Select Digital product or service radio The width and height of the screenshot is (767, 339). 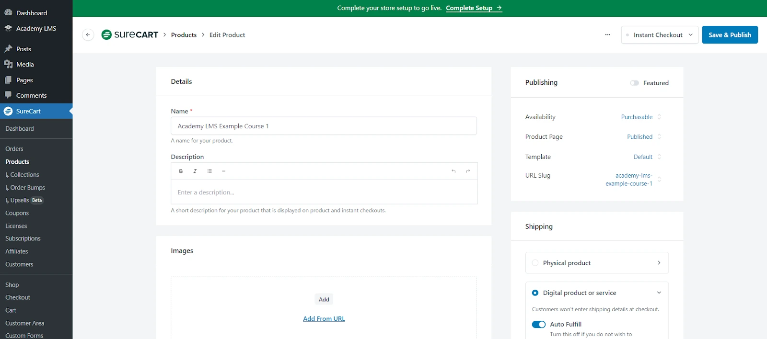(x=535, y=293)
